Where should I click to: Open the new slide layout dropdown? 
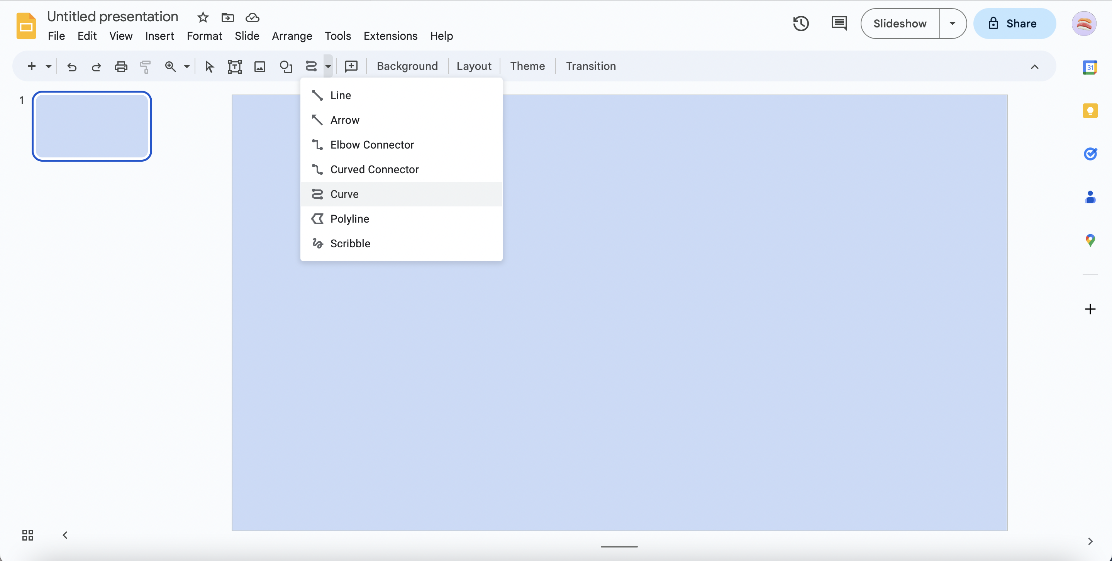coord(48,66)
